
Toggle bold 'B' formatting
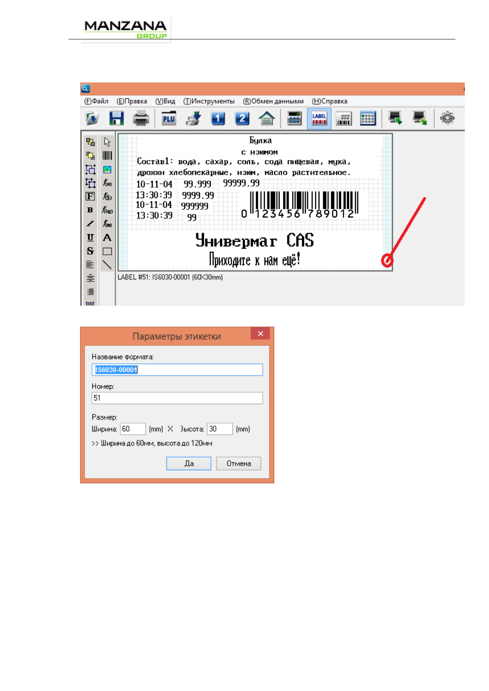coord(90,210)
